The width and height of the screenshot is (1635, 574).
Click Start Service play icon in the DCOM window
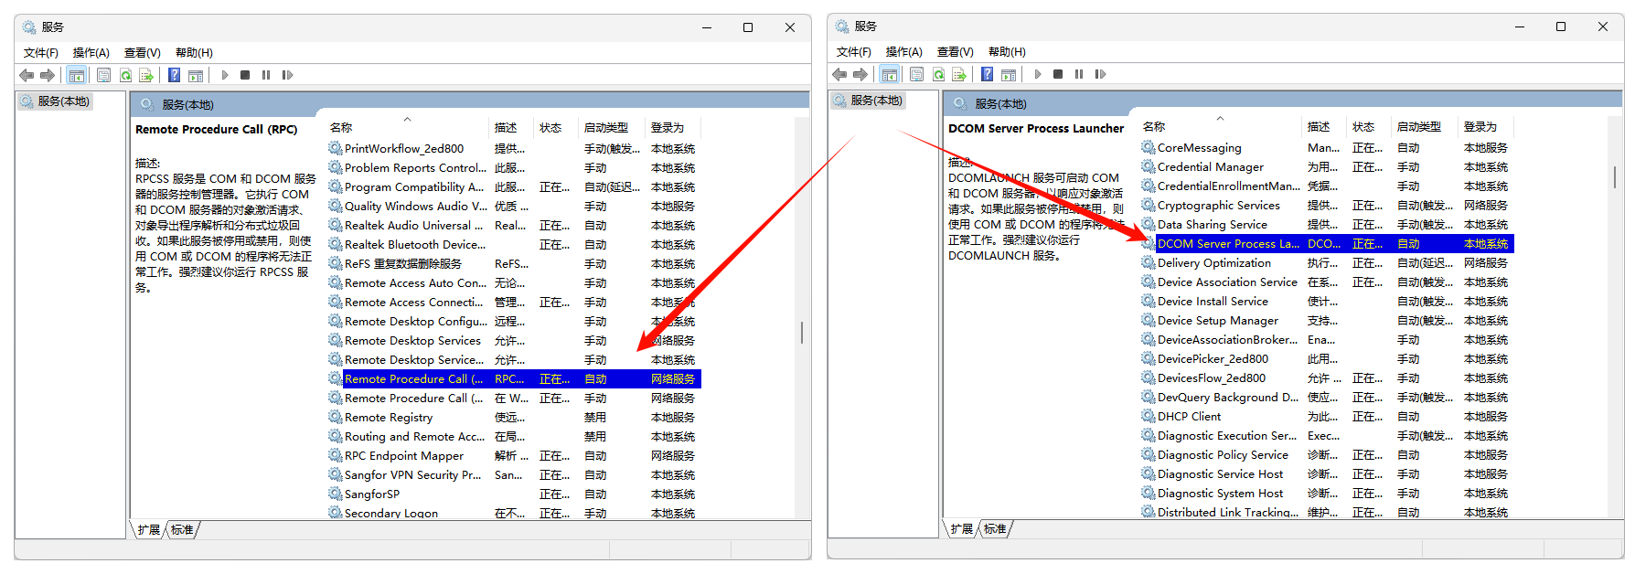[x=1038, y=74]
